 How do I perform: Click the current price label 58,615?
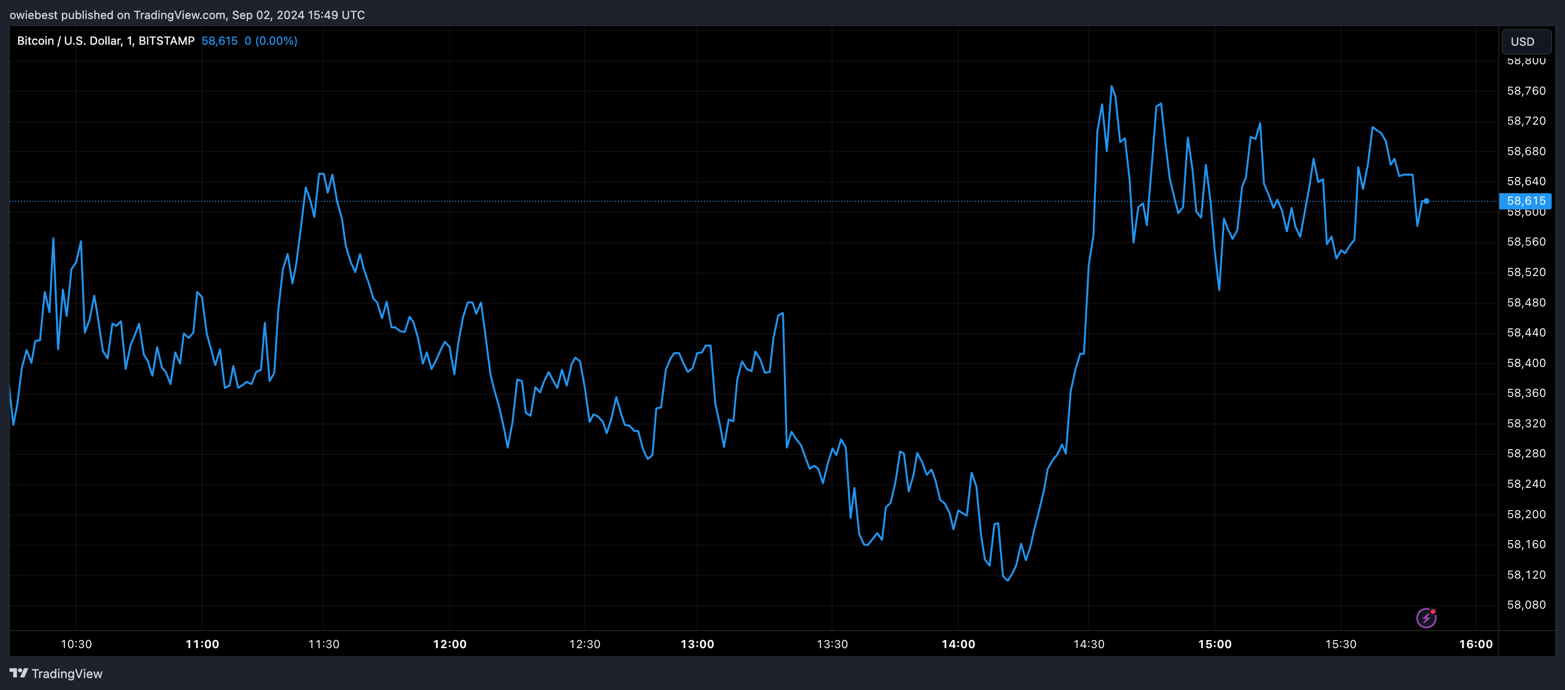point(1525,201)
